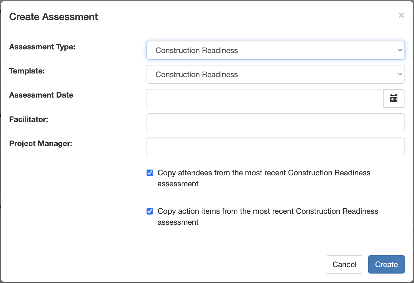This screenshot has width=414, height=283.
Task: Click the 'Assessment Type:' label
Action: click(42, 47)
